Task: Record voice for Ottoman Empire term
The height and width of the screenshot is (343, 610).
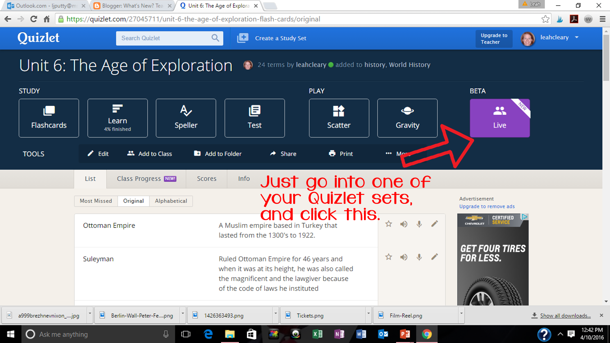Action: pos(419,224)
